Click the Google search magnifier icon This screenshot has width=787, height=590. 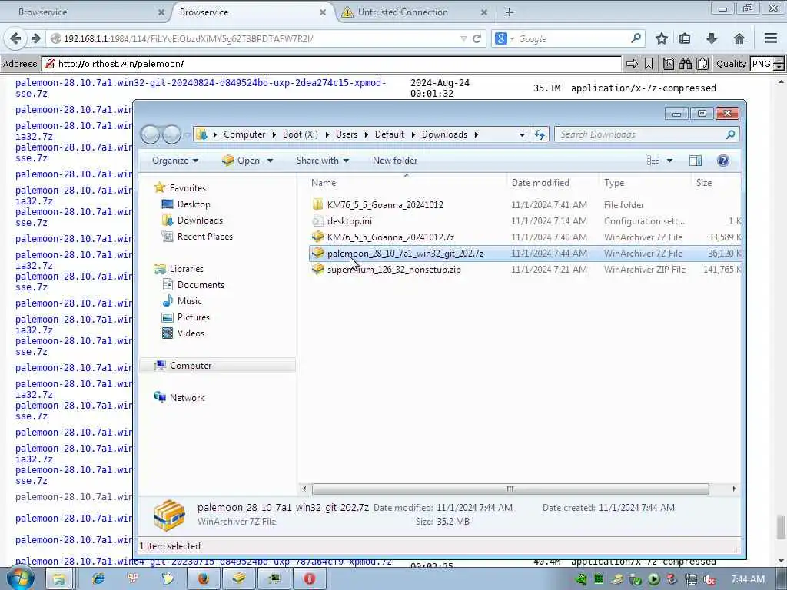click(x=636, y=38)
